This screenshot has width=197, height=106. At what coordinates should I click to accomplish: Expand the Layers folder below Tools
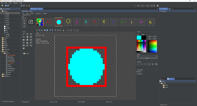coord(23,53)
